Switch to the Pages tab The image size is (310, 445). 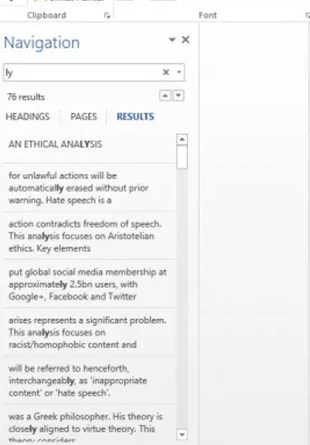83,116
